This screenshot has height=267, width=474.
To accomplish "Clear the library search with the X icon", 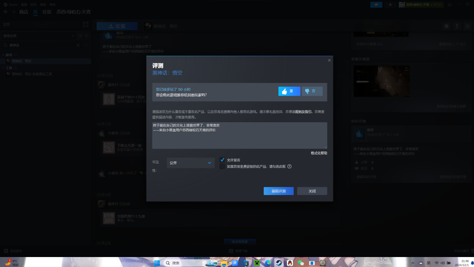I will click(78, 45).
